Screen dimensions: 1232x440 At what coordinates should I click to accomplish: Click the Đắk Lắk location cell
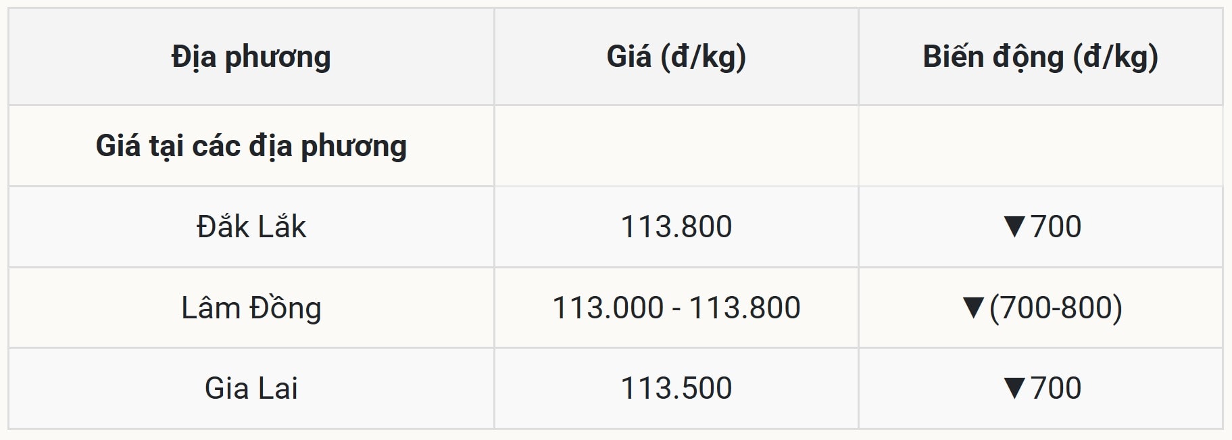(x=251, y=226)
